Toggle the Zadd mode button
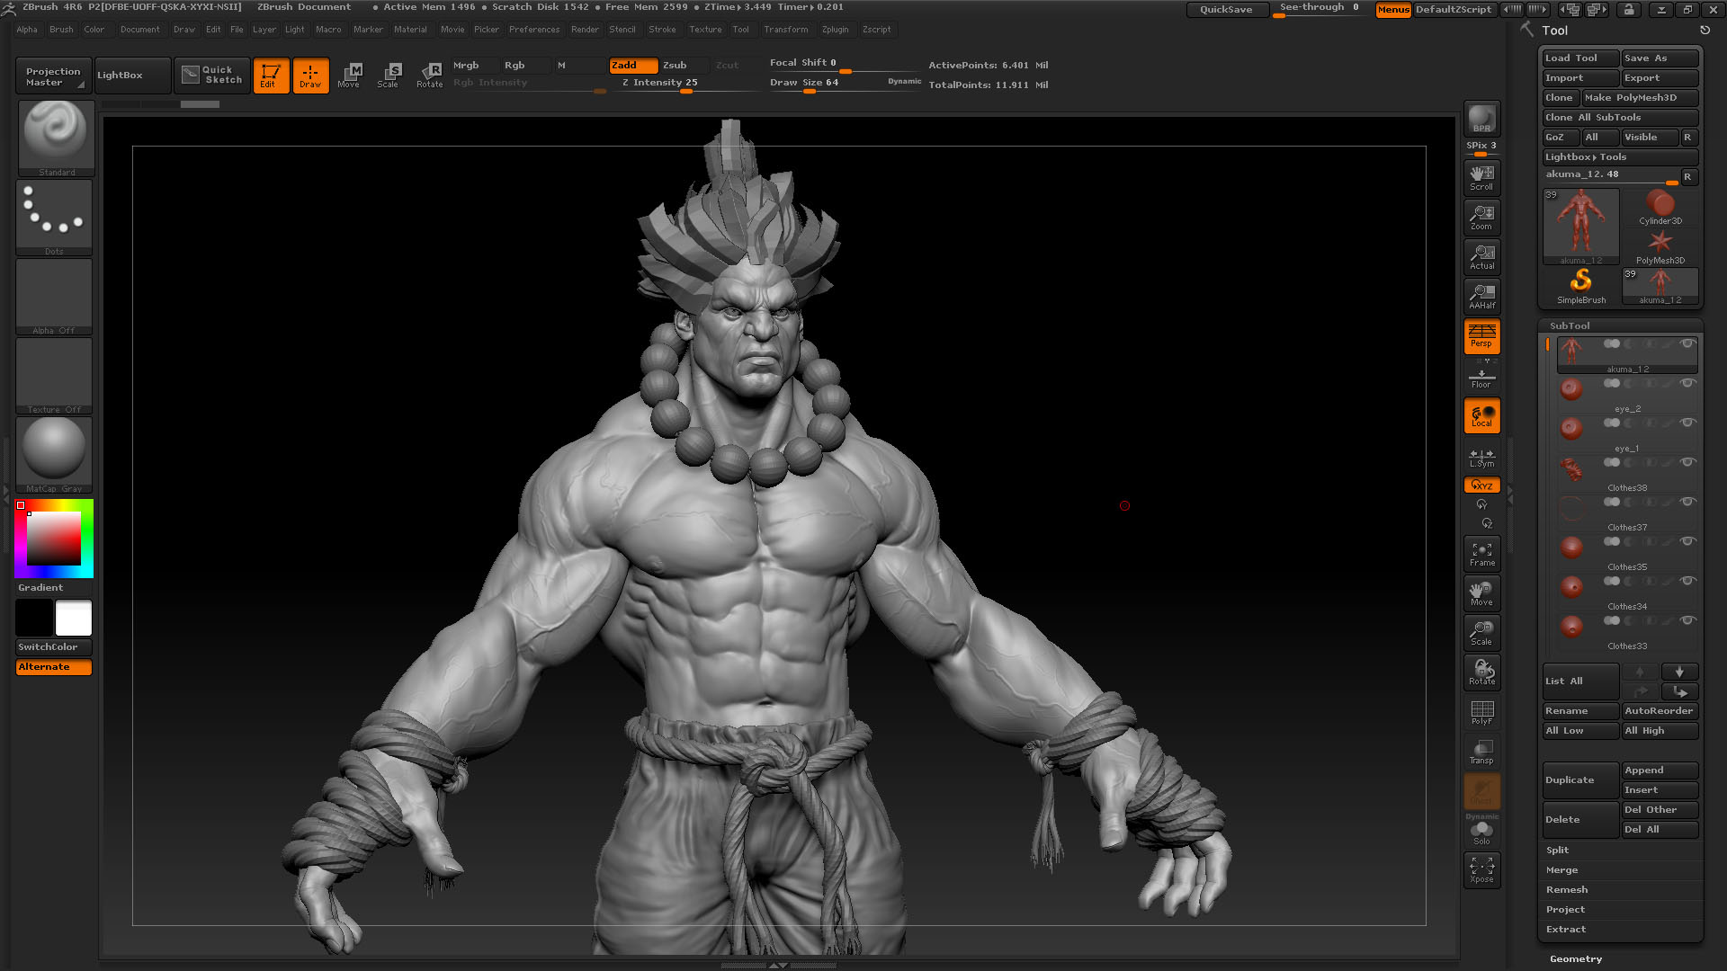Image resolution: width=1727 pixels, height=971 pixels. 633,66
